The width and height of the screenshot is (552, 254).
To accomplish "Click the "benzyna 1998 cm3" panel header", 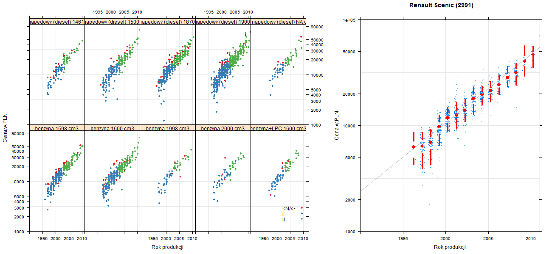I will [167, 128].
